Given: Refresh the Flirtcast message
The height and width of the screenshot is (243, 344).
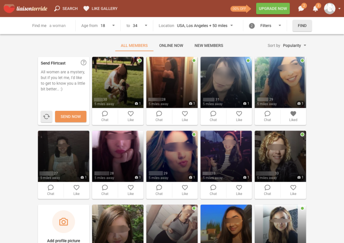Looking at the screenshot, I should tap(47, 117).
